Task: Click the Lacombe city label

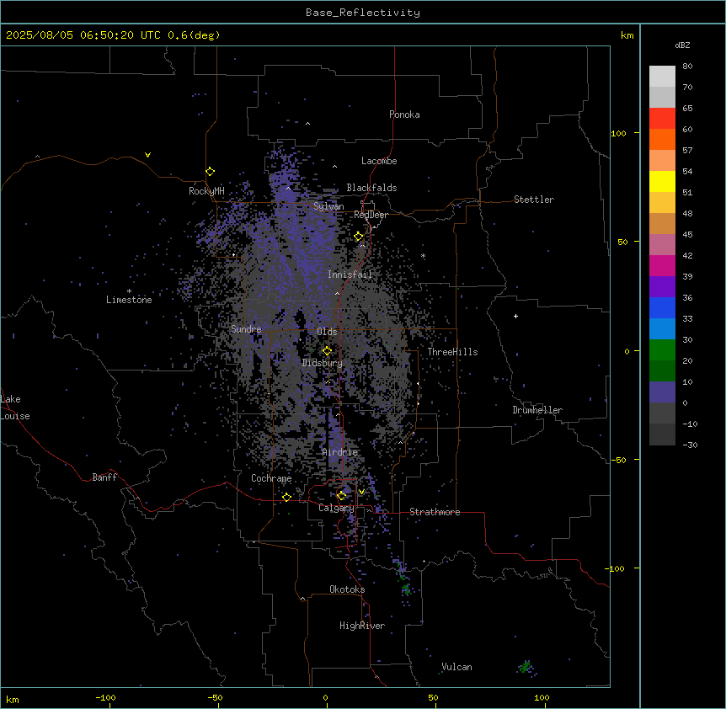Action: [379, 161]
